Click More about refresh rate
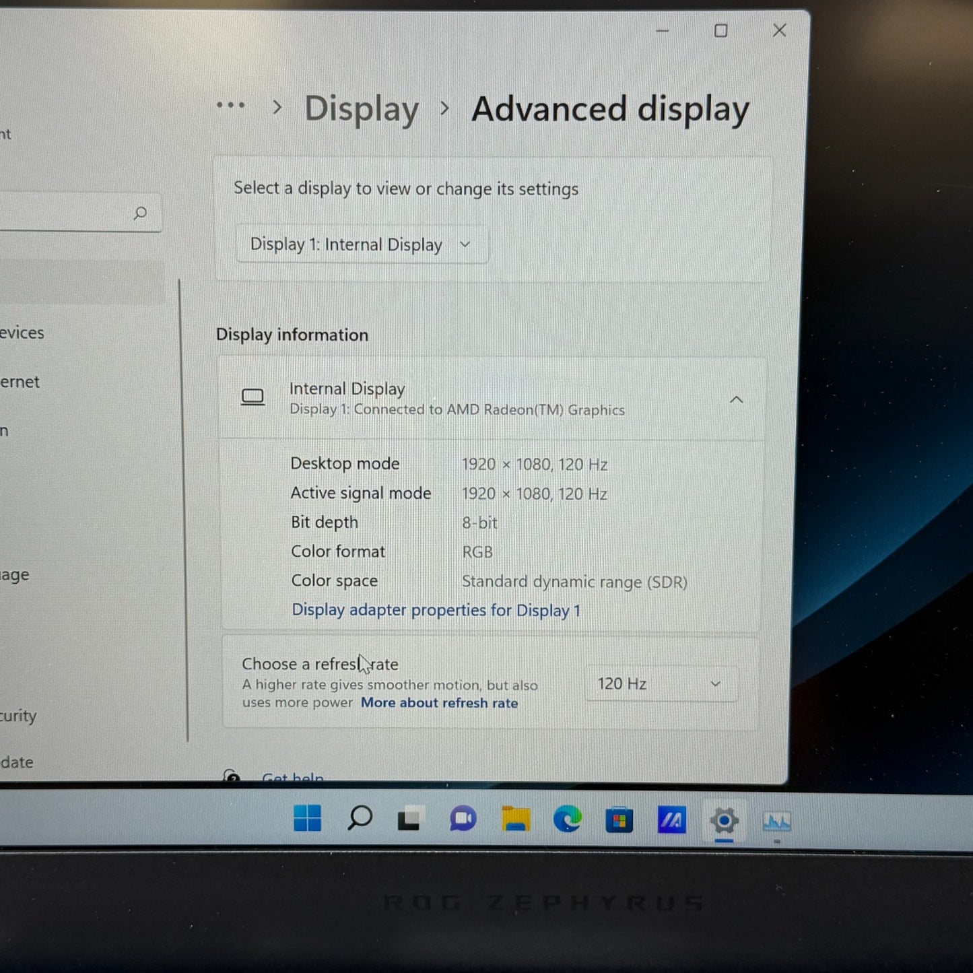 click(439, 702)
